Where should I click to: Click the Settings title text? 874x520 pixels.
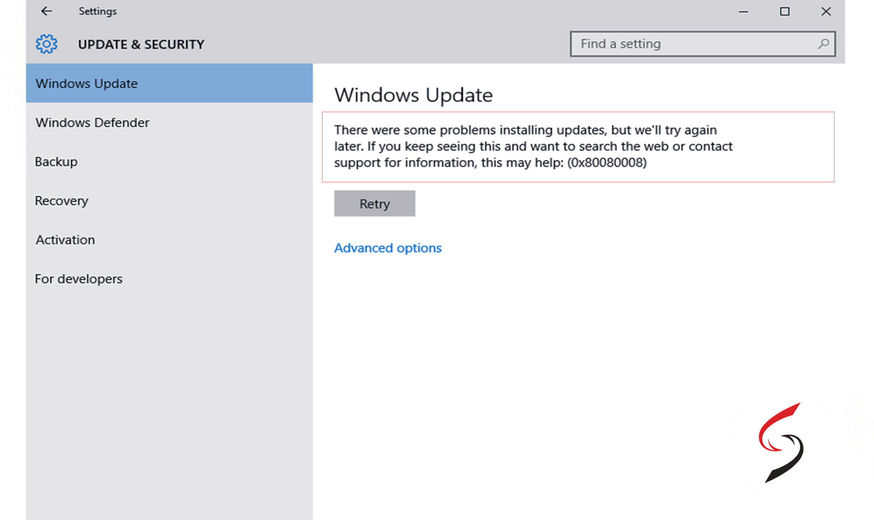tap(97, 11)
